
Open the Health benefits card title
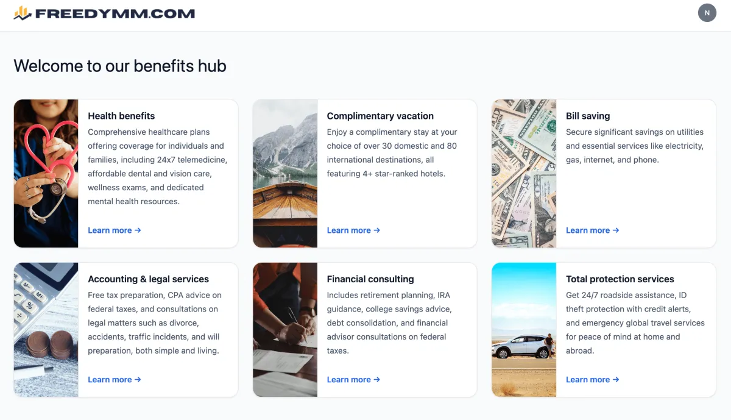121,116
